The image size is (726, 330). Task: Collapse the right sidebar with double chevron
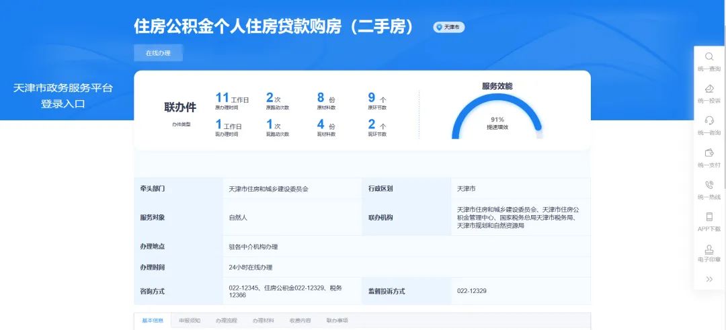point(709,279)
